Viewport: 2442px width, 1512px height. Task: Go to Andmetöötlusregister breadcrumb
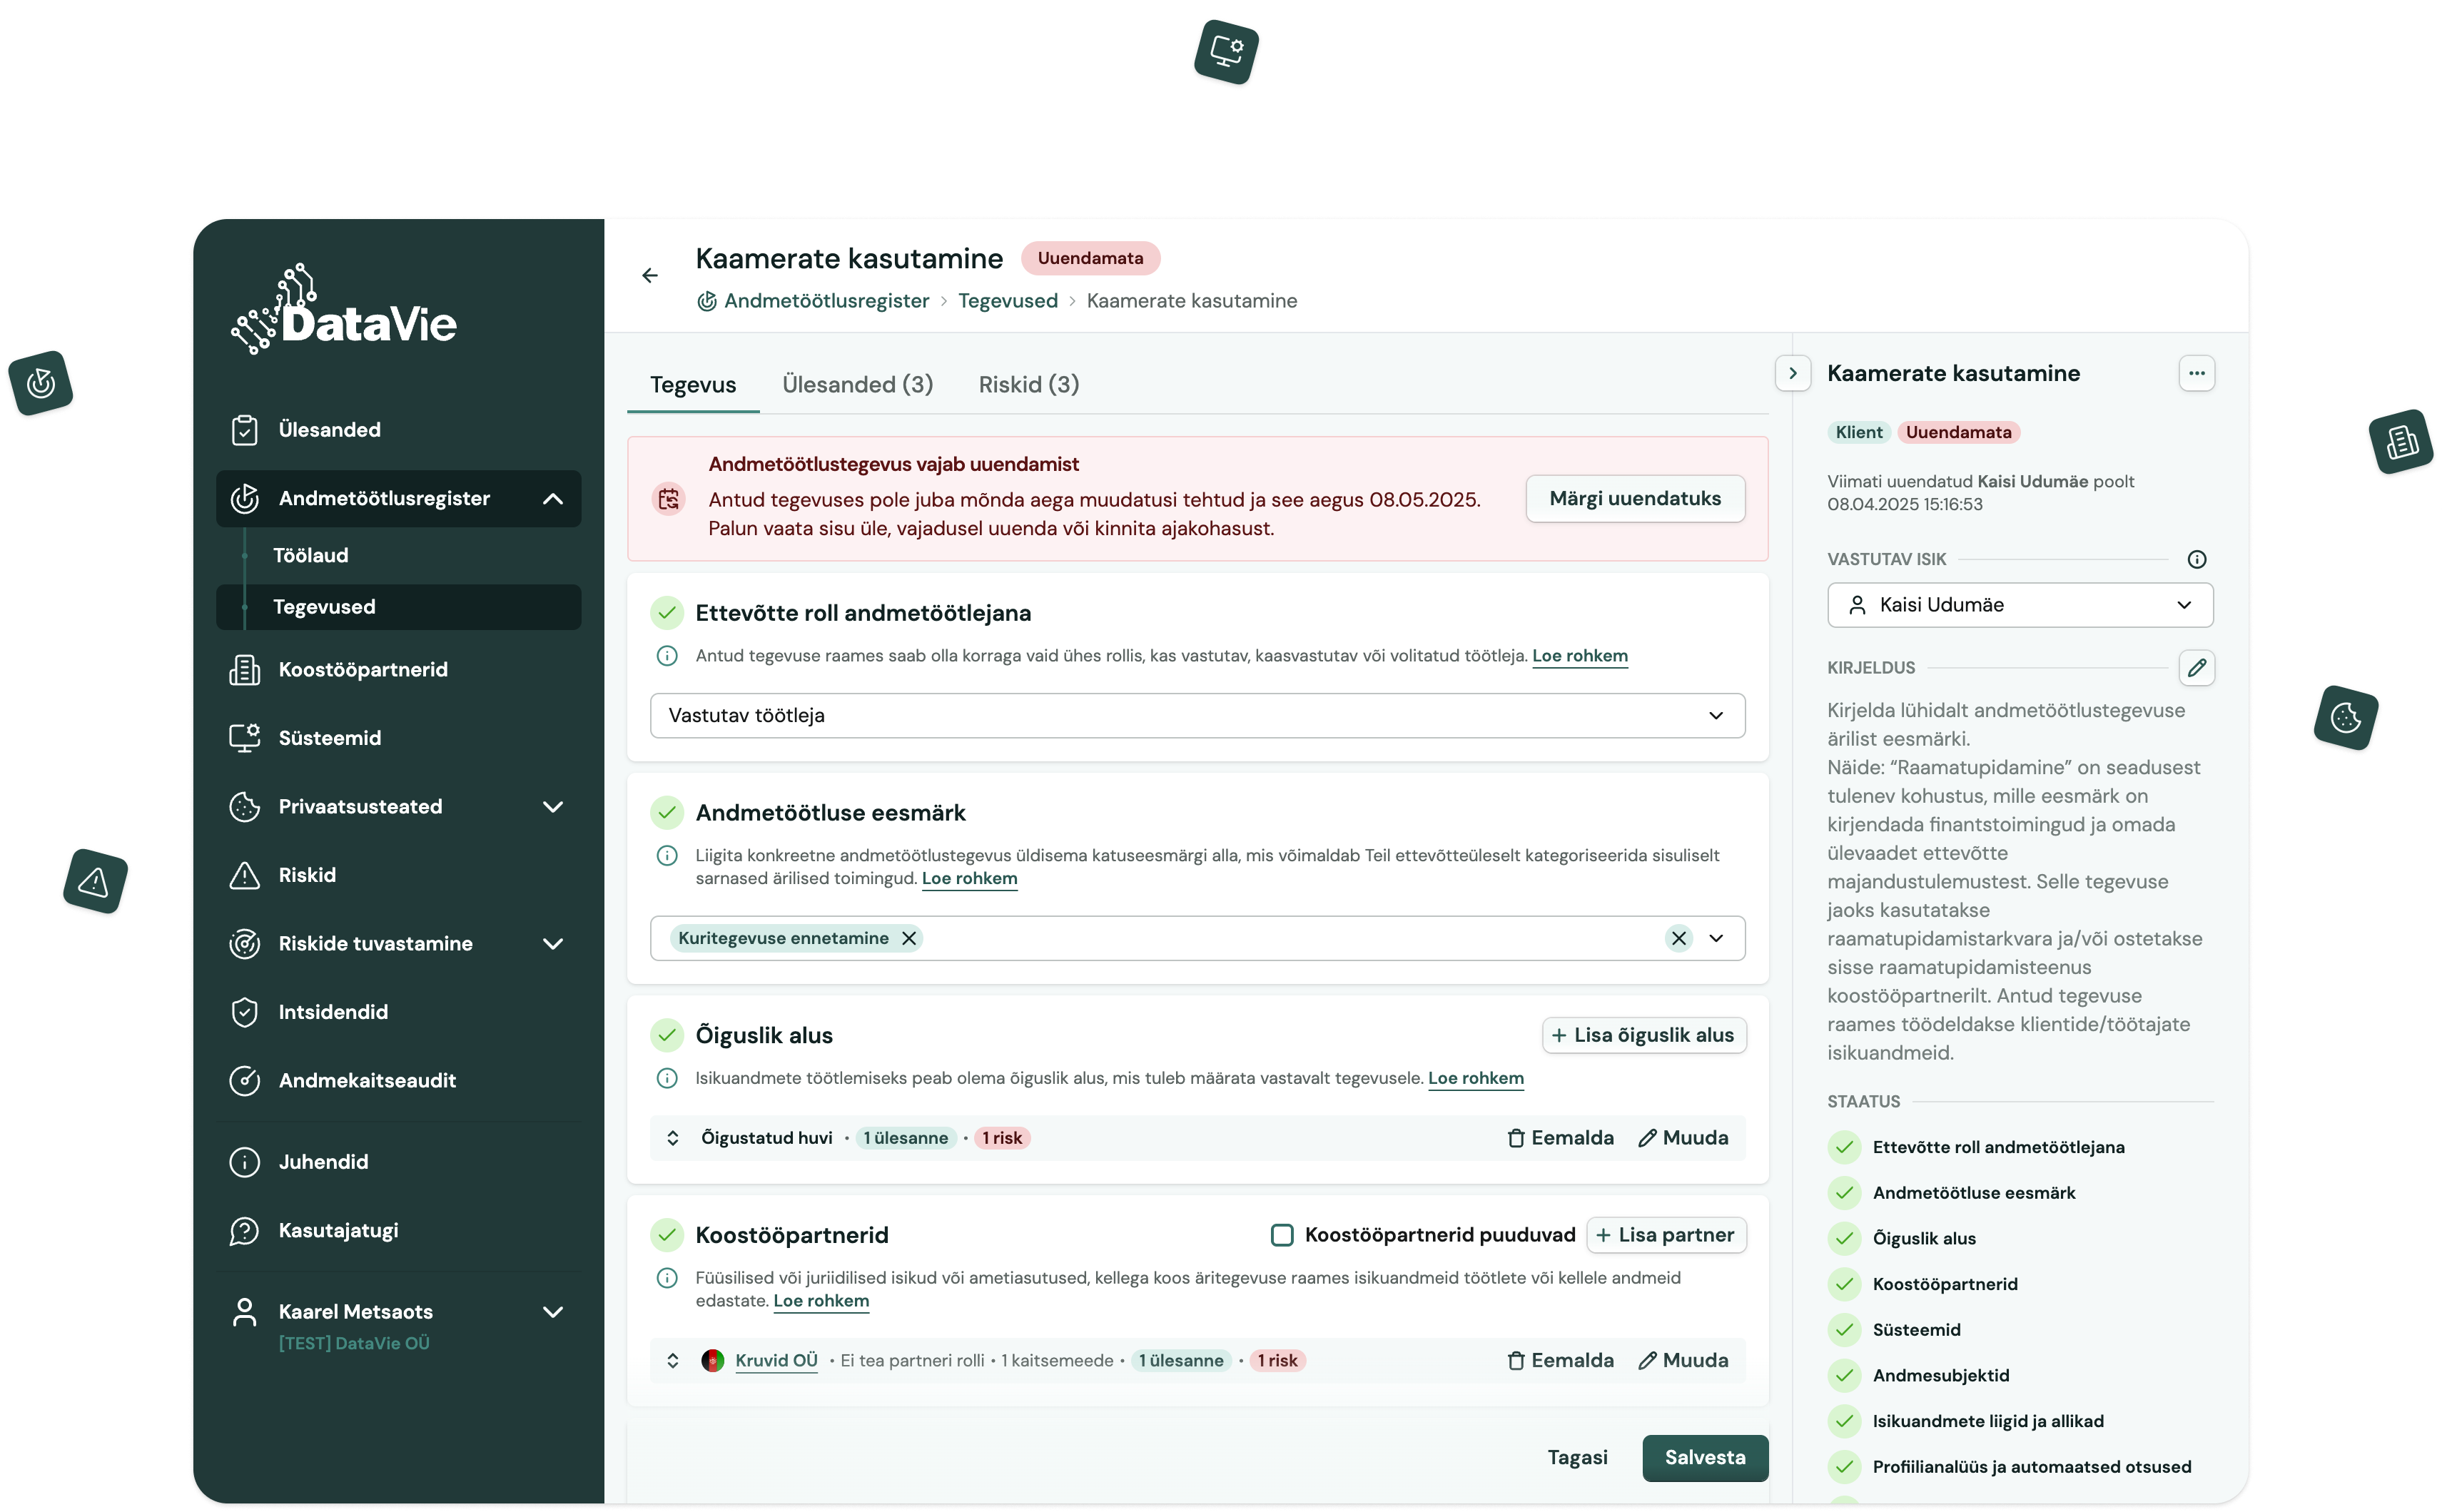click(x=826, y=301)
